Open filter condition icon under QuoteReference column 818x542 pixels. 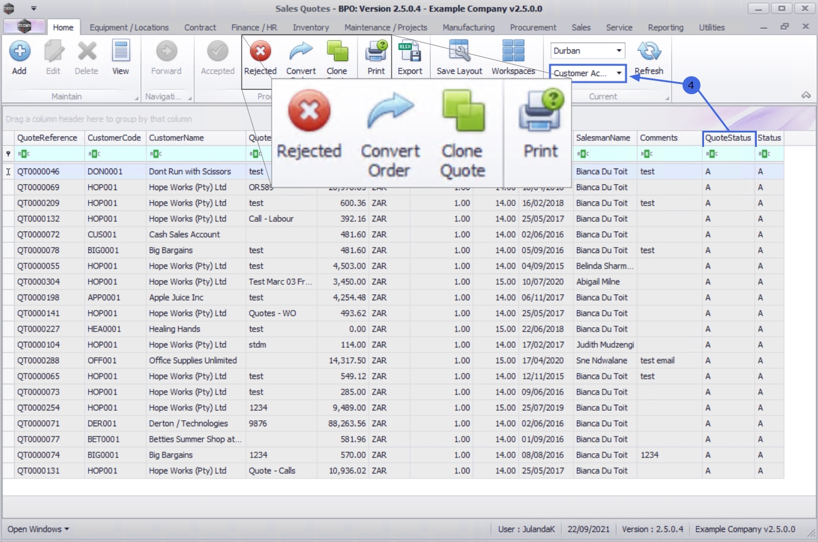(23, 154)
